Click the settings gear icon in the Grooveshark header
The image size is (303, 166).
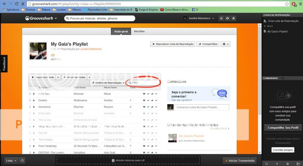click(221, 18)
